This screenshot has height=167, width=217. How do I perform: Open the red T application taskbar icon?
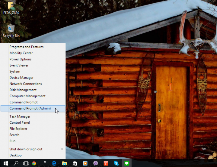(x=106, y=163)
